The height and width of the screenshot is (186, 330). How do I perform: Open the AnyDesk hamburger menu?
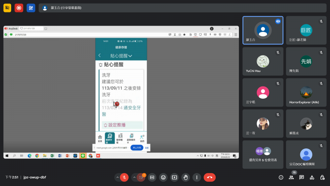(x=236, y=35)
